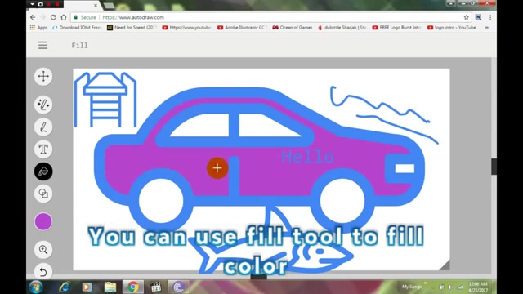Open the Chrome three-dot menu
The image size is (523, 294).
tap(490, 17)
